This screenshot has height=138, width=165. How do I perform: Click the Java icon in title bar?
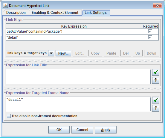click(x=5, y=5)
